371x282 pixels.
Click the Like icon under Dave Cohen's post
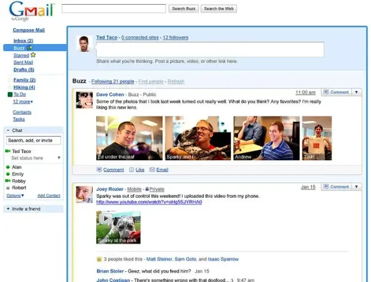pos(132,170)
